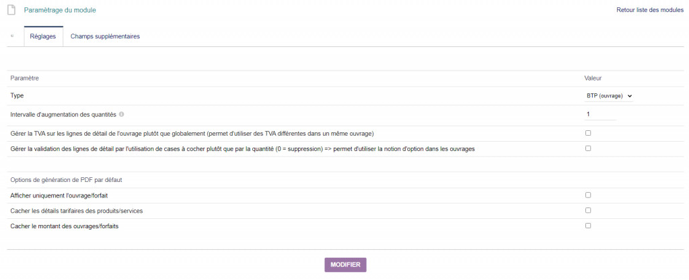The height and width of the screenshot is (280, 689).
Task: Follow the Retour liste des modules link
Action: 649,10
